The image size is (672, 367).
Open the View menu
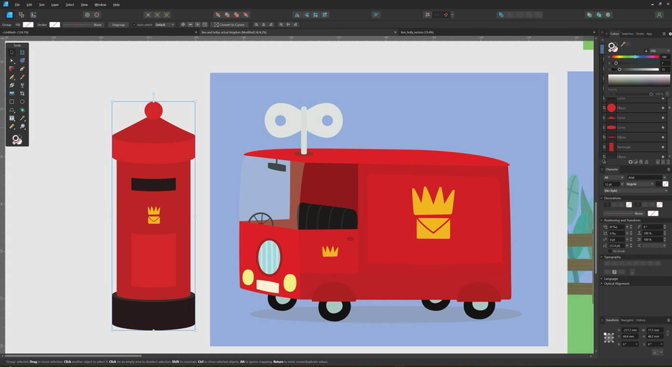(x=84, y=4)
